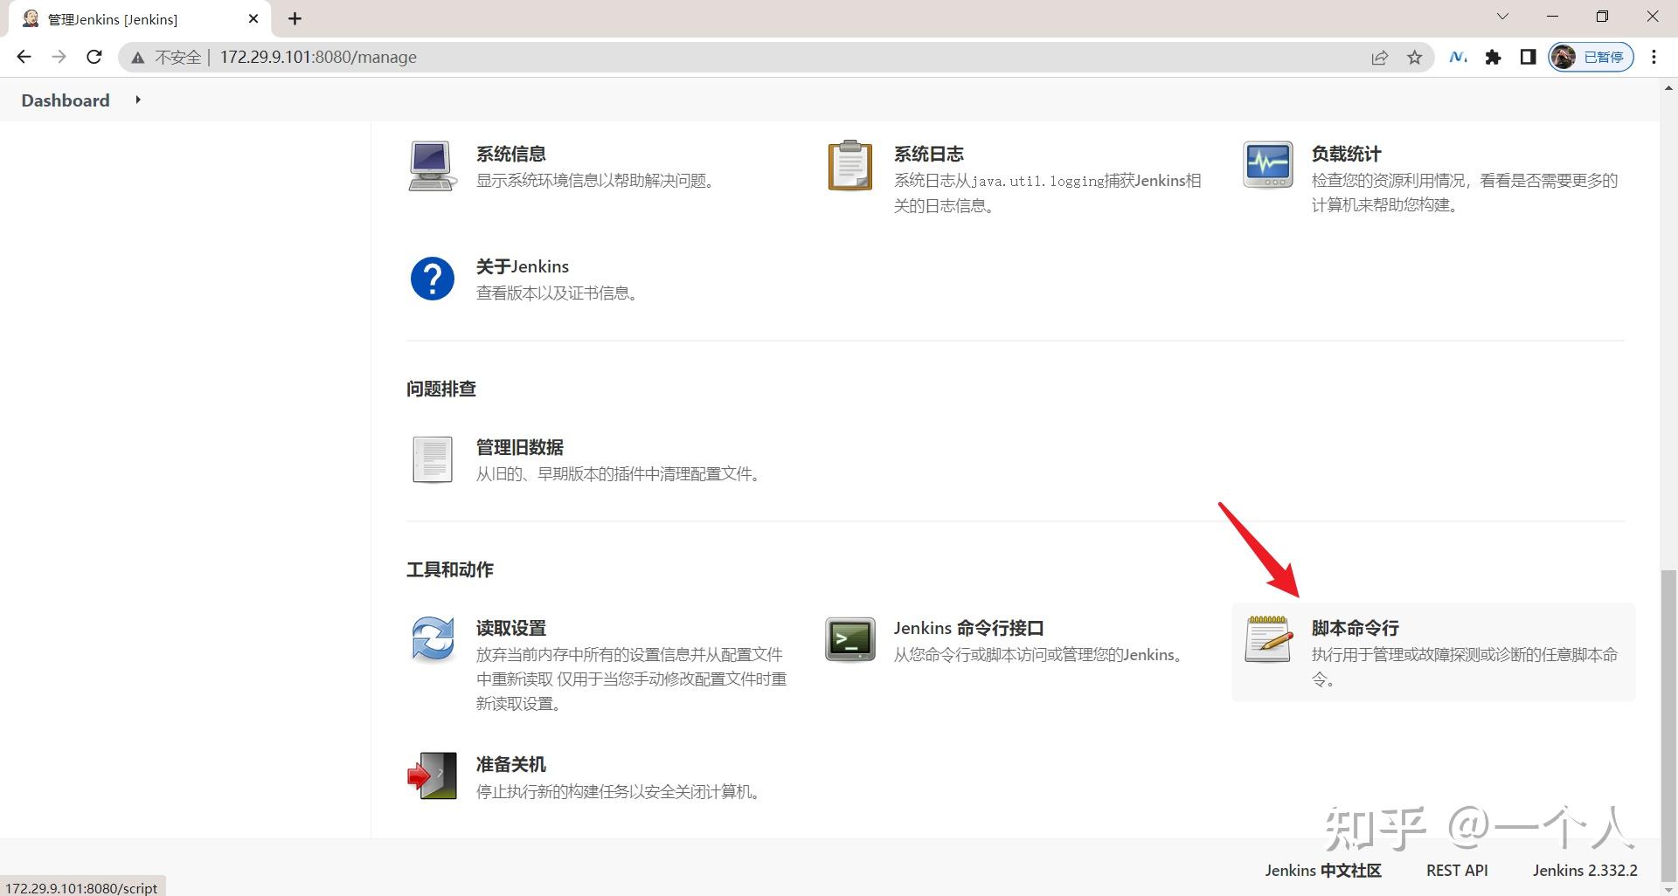This screenshot has height=896, width=1678.
Task: Open the System Log clipboard icon
Action: coord(849,166)
